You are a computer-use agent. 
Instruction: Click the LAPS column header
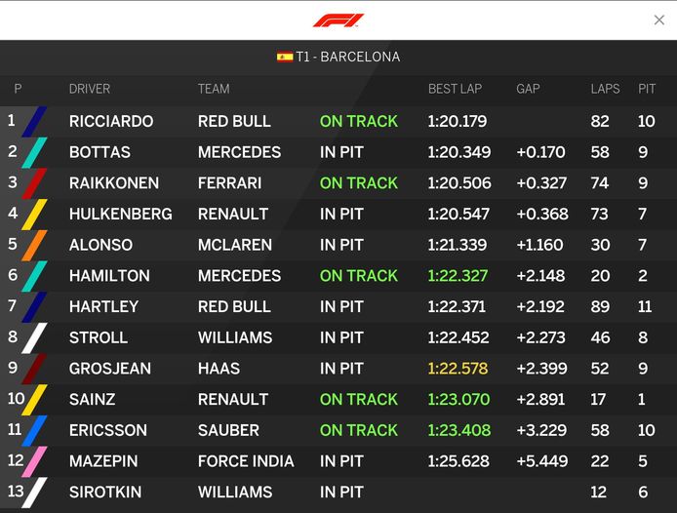point(605,89)
